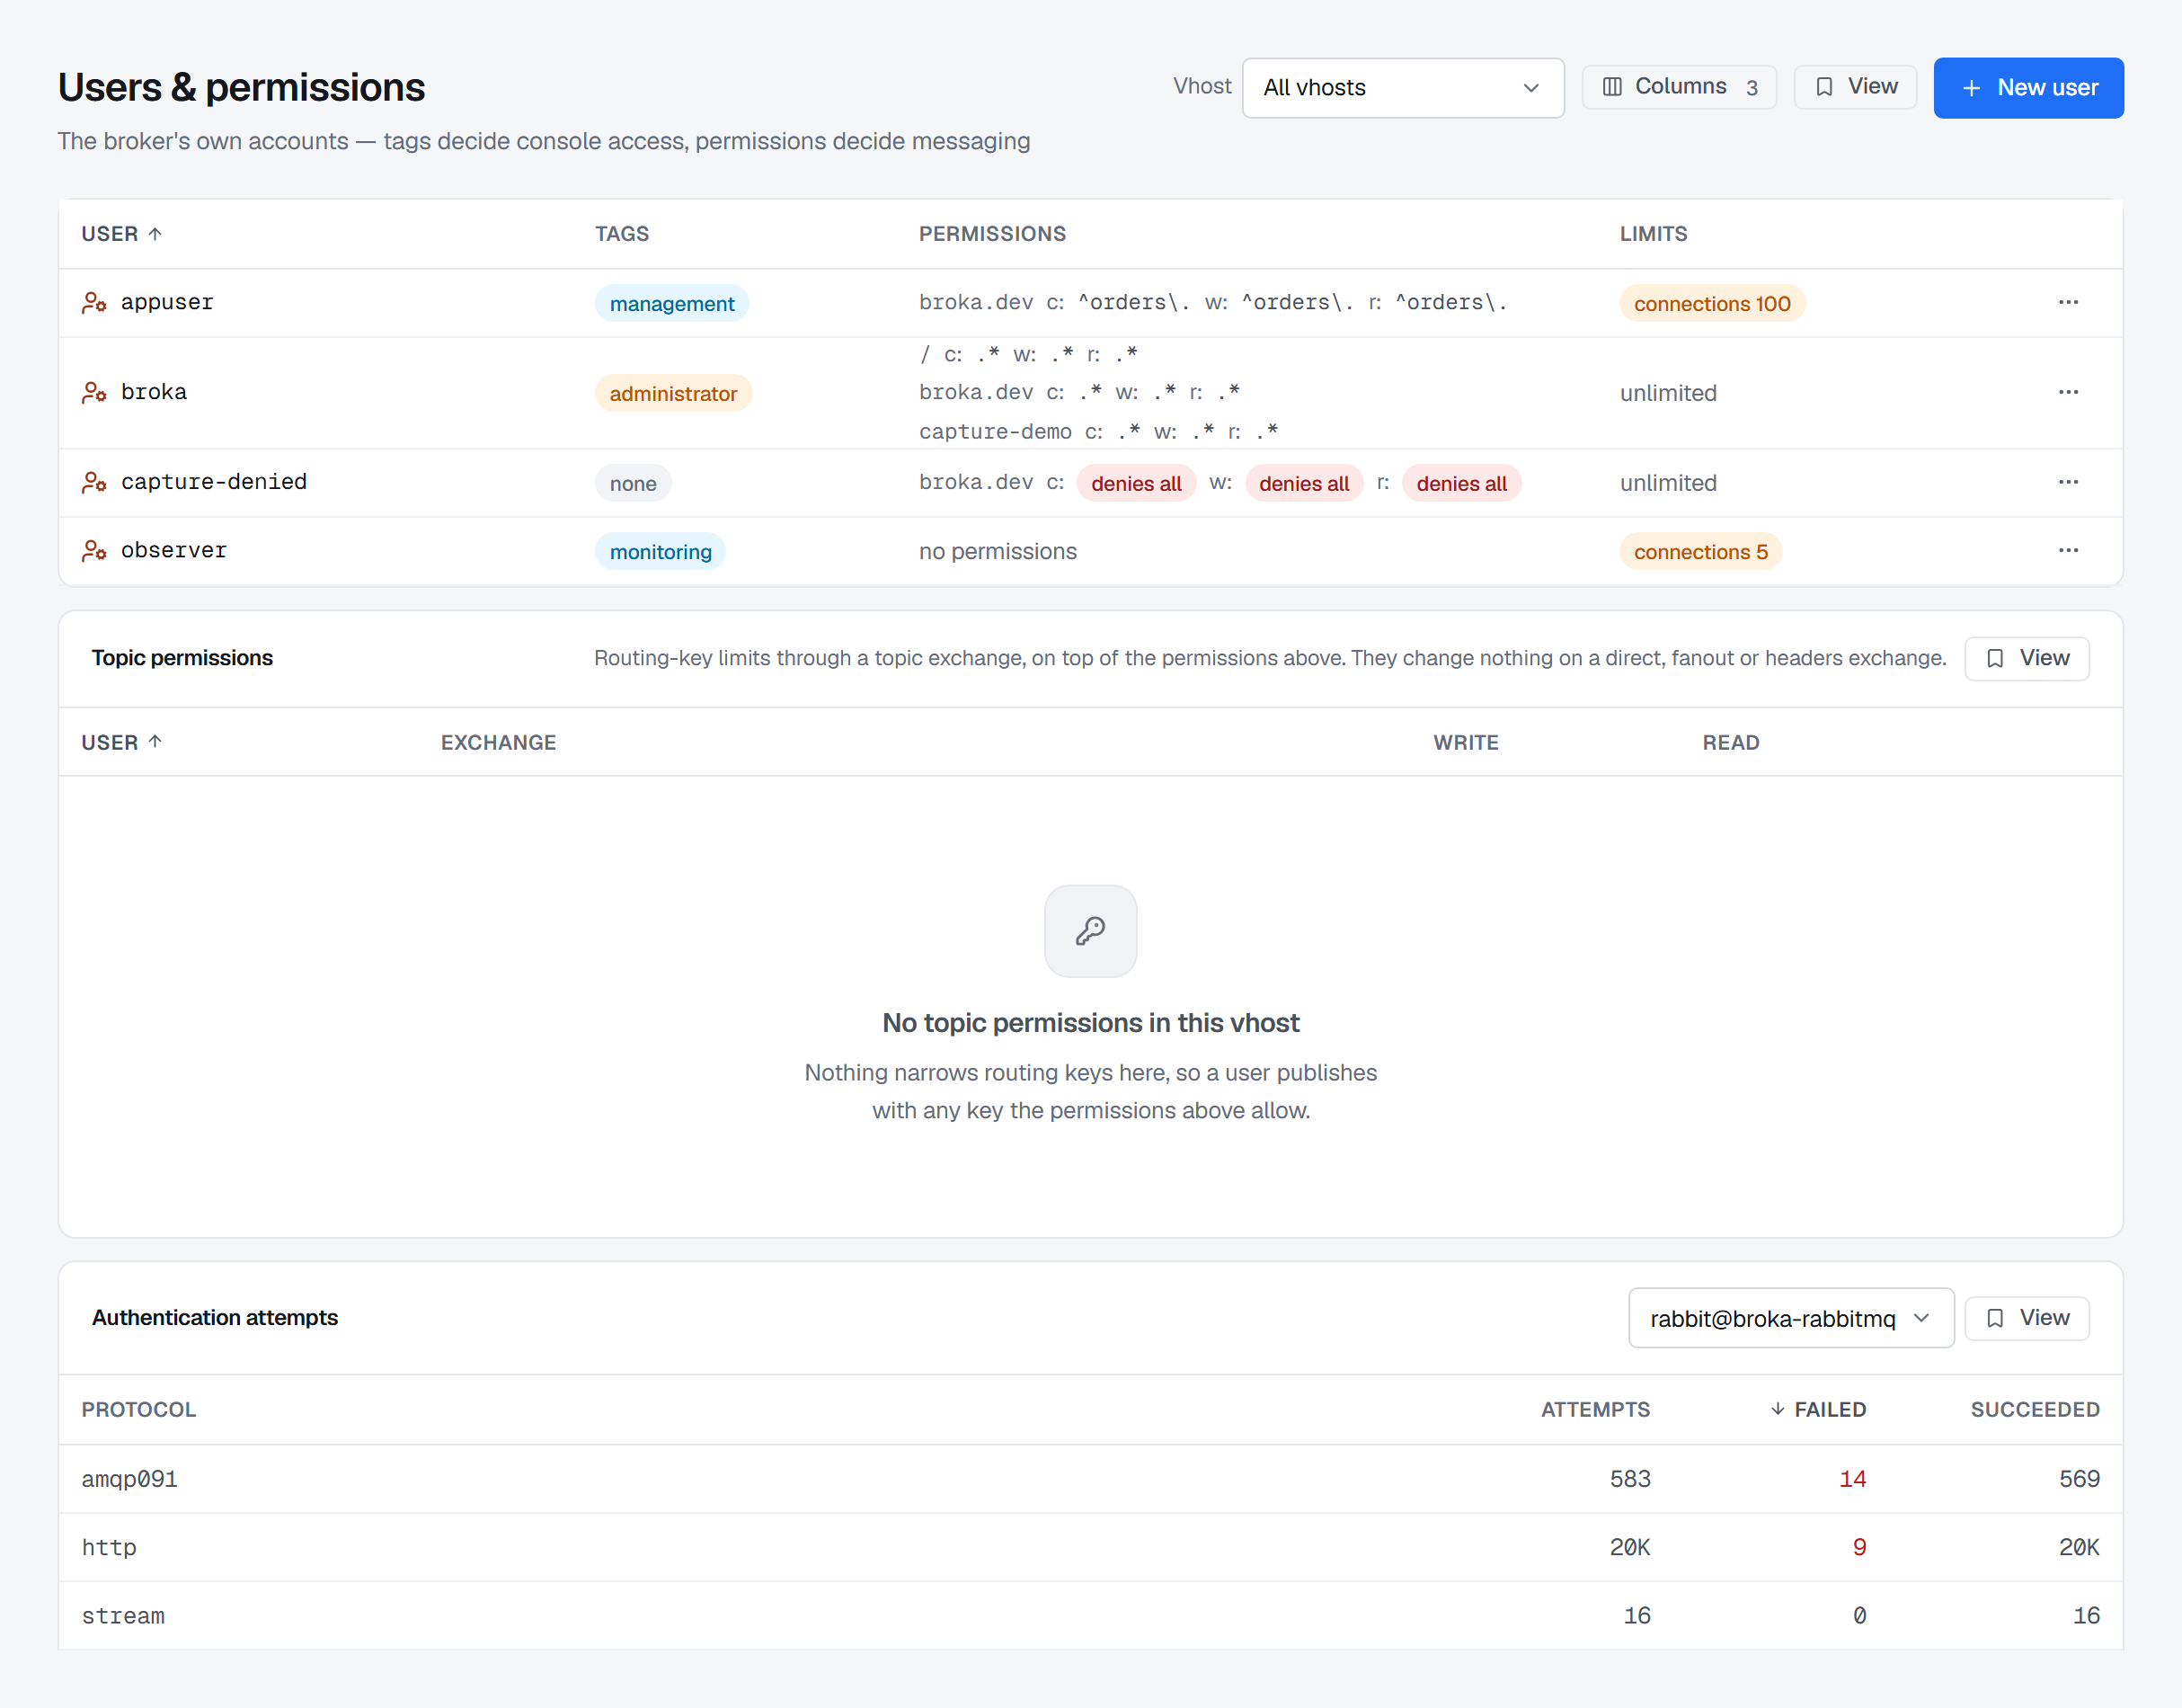Select the amqp091 protocol row
The height and width of the screenshot is (1708, 2182).
(x=1090, y=1478)
